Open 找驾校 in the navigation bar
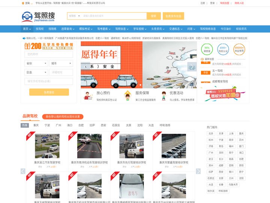This screenshot has height=203, width=270. [x=40, y=29]
